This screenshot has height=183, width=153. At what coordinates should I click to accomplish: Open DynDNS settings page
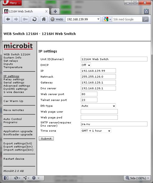pyautogui.click(x=15, y=89)
